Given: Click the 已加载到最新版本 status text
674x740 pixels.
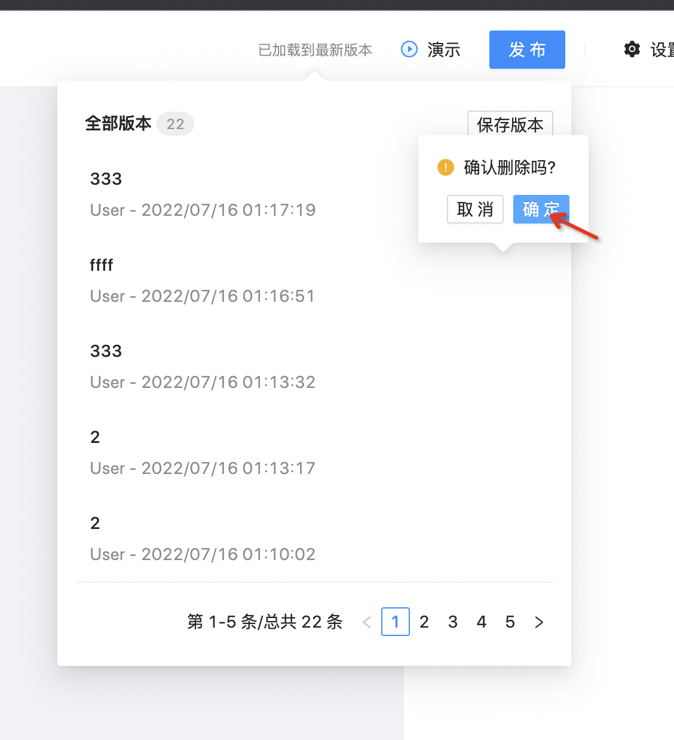Looking at the screenshot, I should 315,50.
